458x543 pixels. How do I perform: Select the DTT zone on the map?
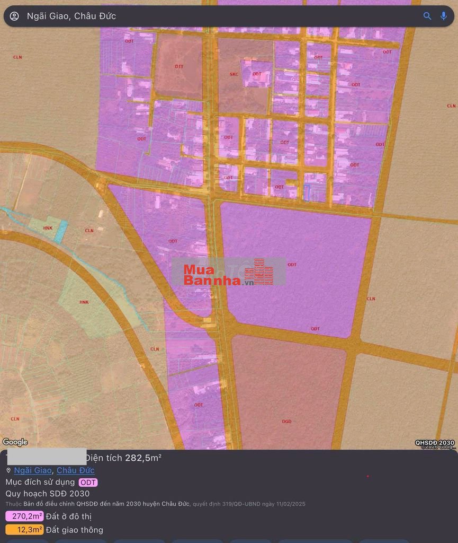(x=179, y=67)
